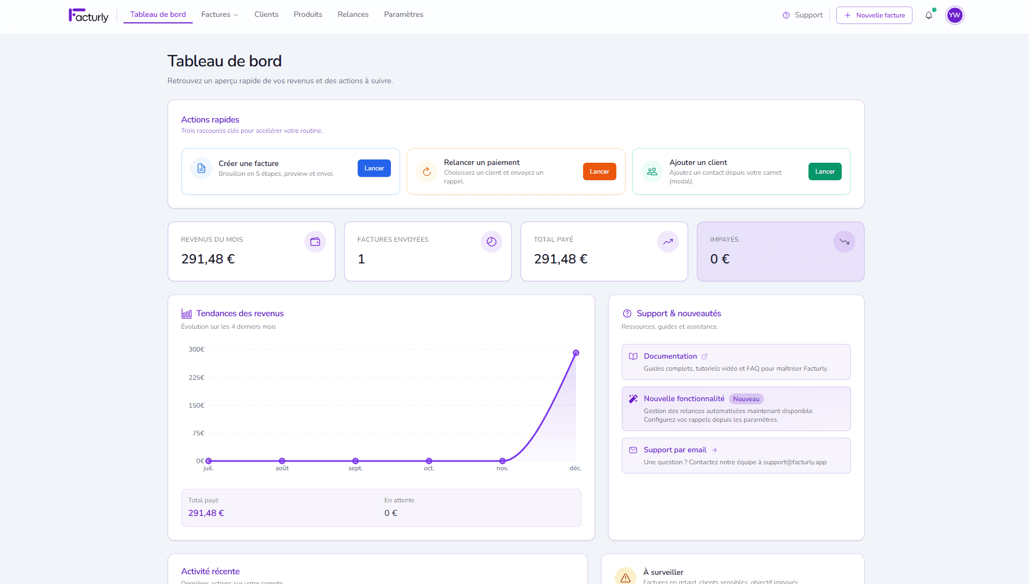This screenshot has width=1029, height=584.
Task: Click the Facturly logo
Action: point(88,15)
